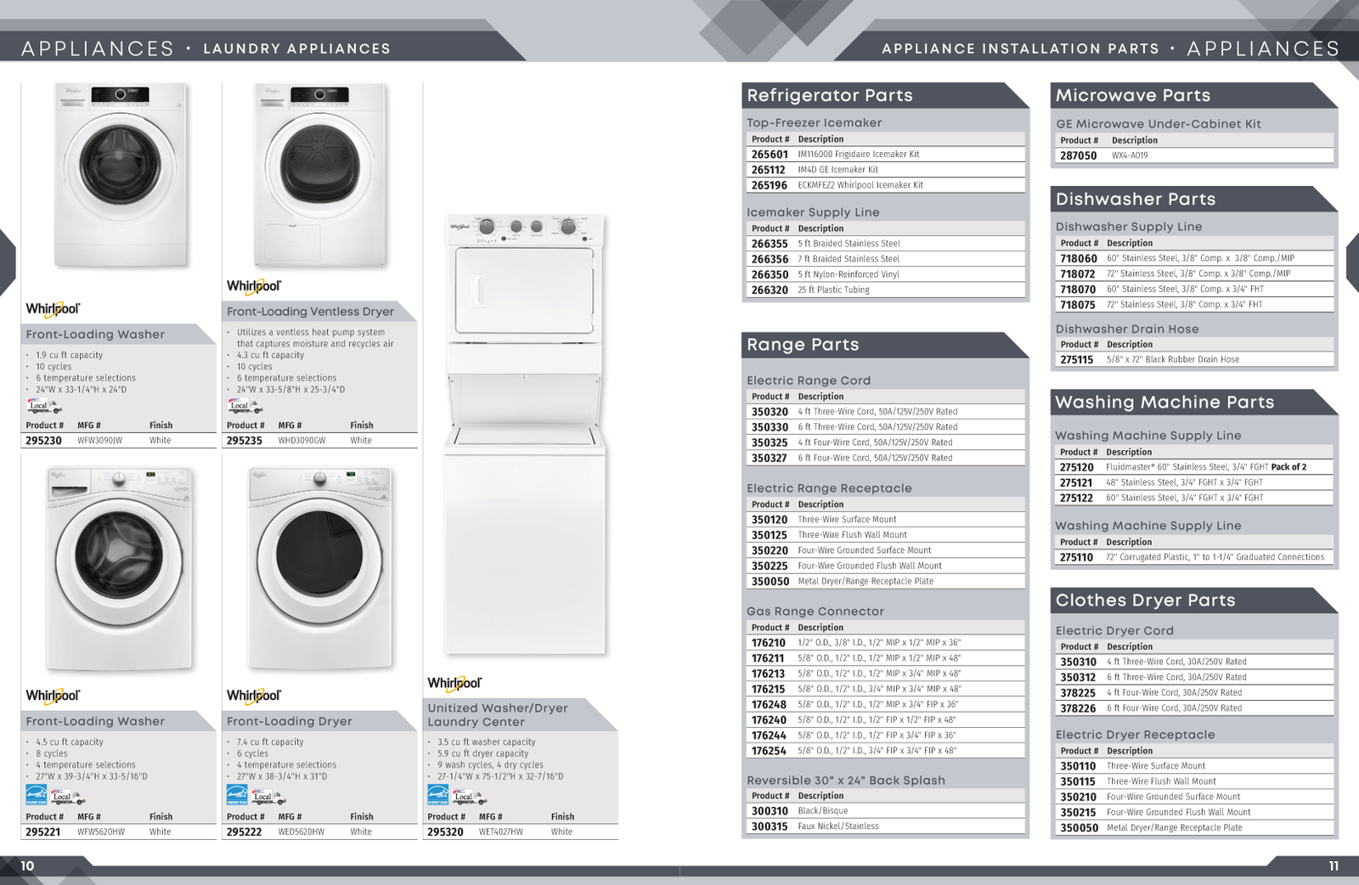Click the previous page arrow on left edge
Screen dimensions: 1359x885
coord(7,262)
